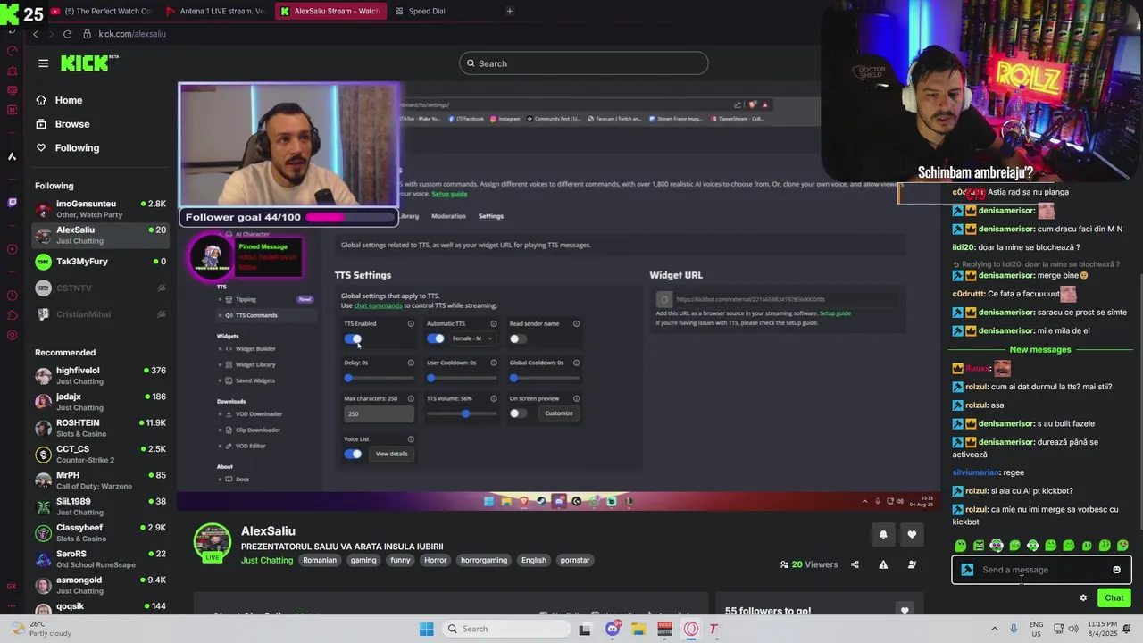Click the heart follow icon beside the bell

point(912,535)
